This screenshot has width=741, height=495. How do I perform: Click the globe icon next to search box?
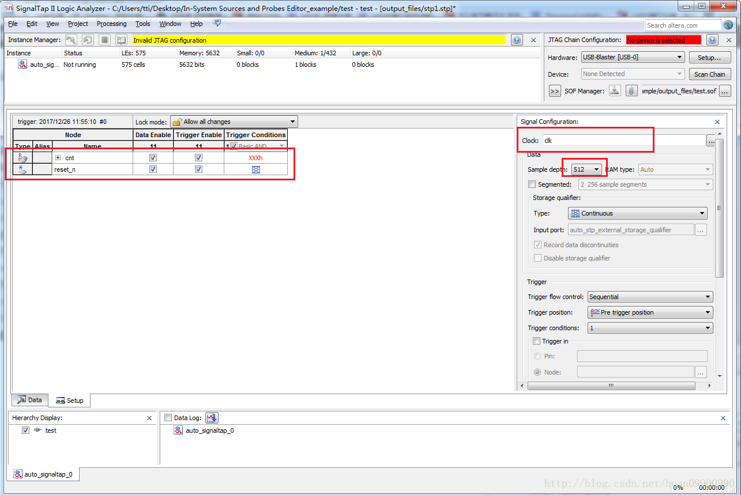click(x=728, y=25)
